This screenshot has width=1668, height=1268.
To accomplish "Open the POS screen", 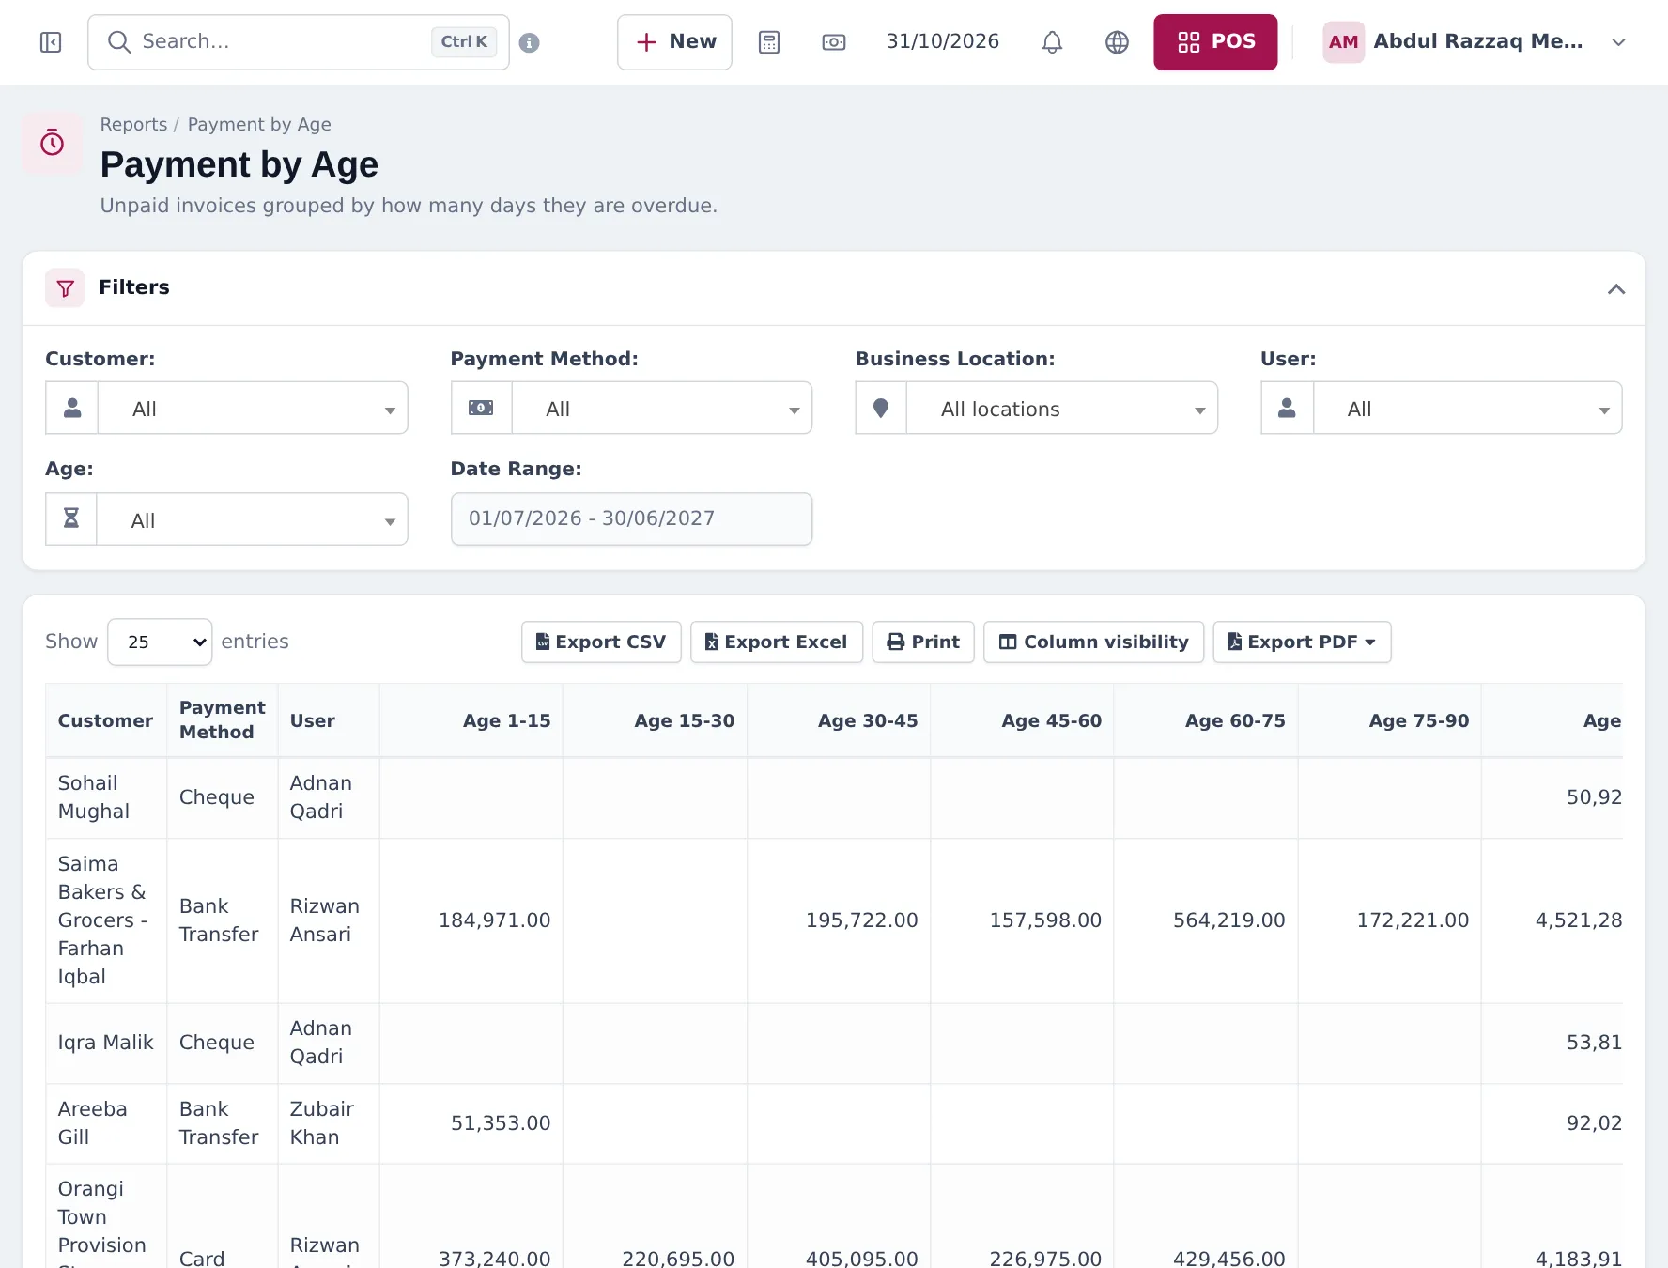I will coord(1215,42).
